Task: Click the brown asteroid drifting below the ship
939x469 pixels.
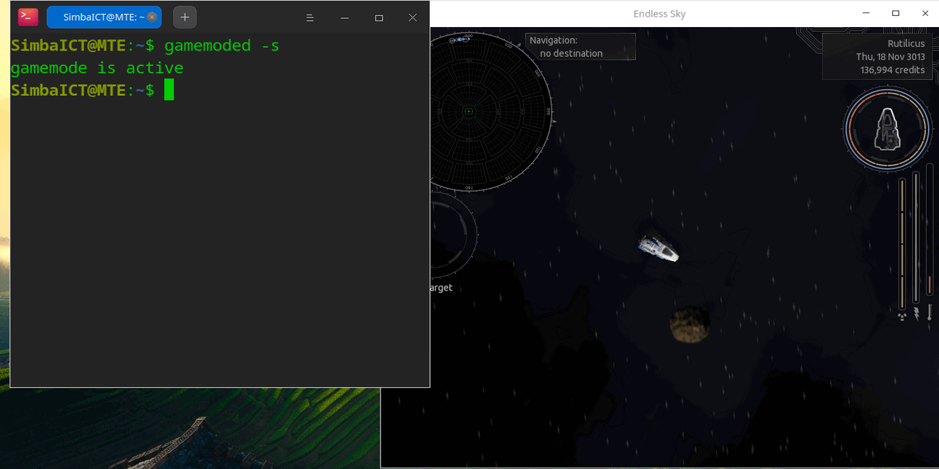Action: 690,324
